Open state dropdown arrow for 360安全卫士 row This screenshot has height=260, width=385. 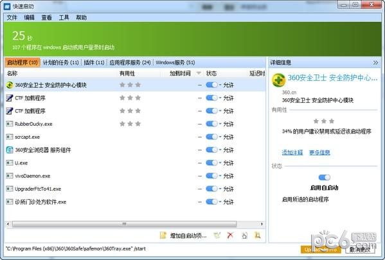tap(220, 85)
